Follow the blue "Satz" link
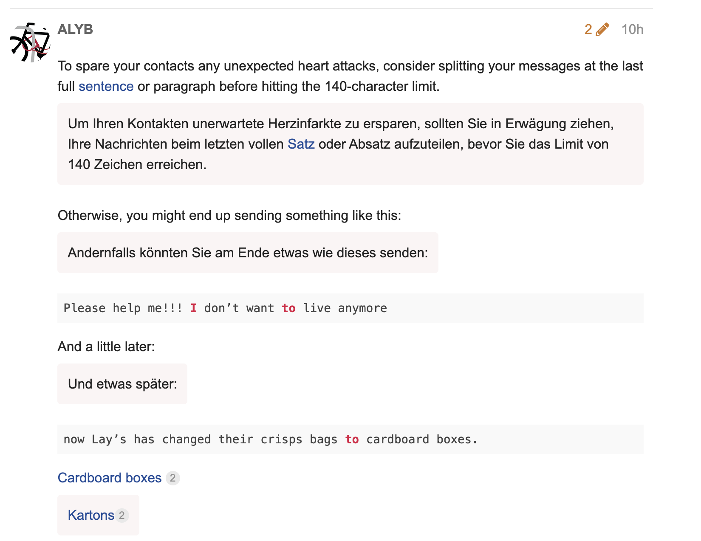 [x=301, y=144]
